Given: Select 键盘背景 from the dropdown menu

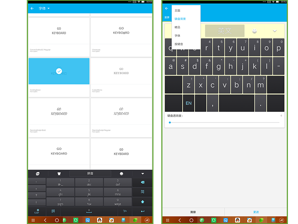Looking at the screenshot, I should (186, 19).
